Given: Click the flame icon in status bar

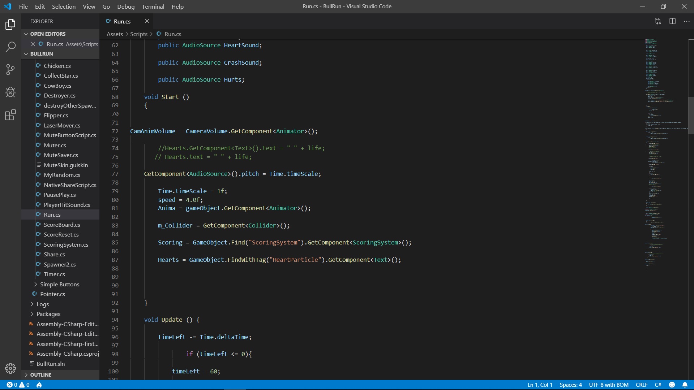Looking at the screenshot, I should (x=39, y=385).
